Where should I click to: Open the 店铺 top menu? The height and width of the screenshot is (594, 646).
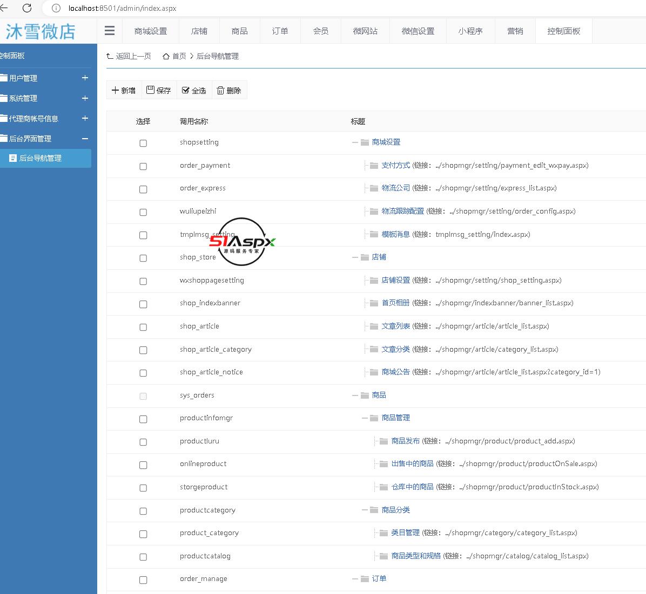click(199, 31)
